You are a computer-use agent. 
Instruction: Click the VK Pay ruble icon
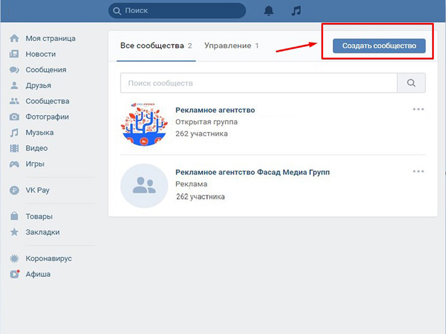pos(14,190)
